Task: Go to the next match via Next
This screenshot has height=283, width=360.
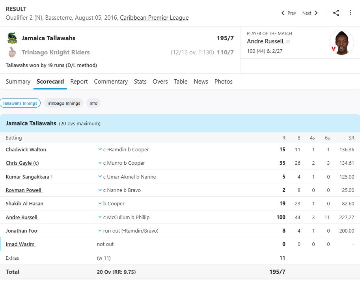Action: pyautogui.click(x=310, y=13)
